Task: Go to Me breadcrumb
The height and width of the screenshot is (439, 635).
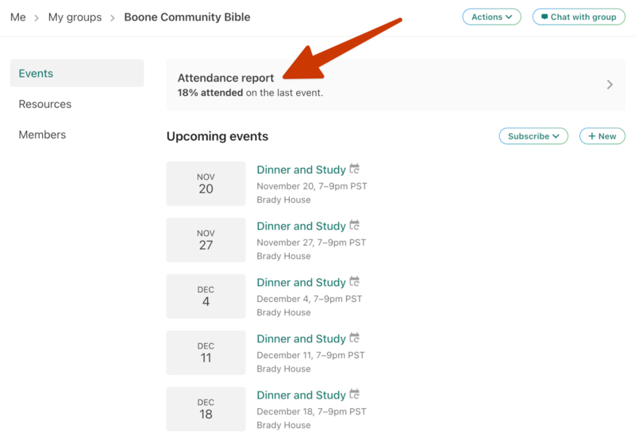Action: [x=17, y=17]
